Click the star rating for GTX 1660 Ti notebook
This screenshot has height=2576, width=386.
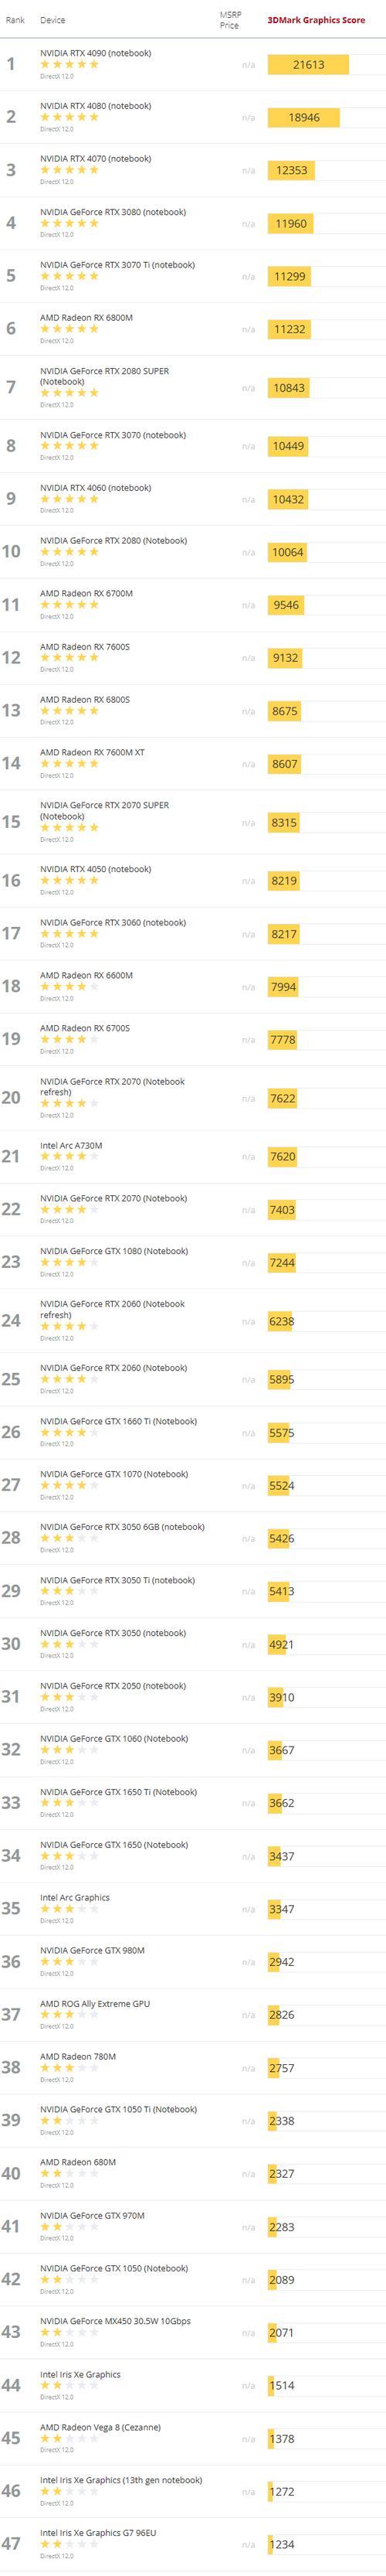pyautogui.click(x=69, y=1433)
